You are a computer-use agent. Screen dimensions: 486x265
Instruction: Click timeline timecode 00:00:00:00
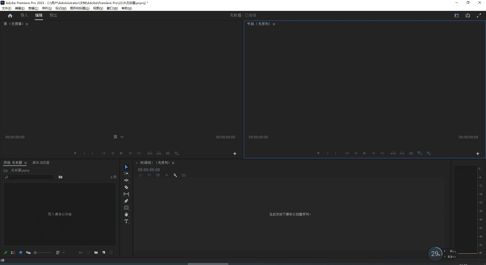point(149,170)
